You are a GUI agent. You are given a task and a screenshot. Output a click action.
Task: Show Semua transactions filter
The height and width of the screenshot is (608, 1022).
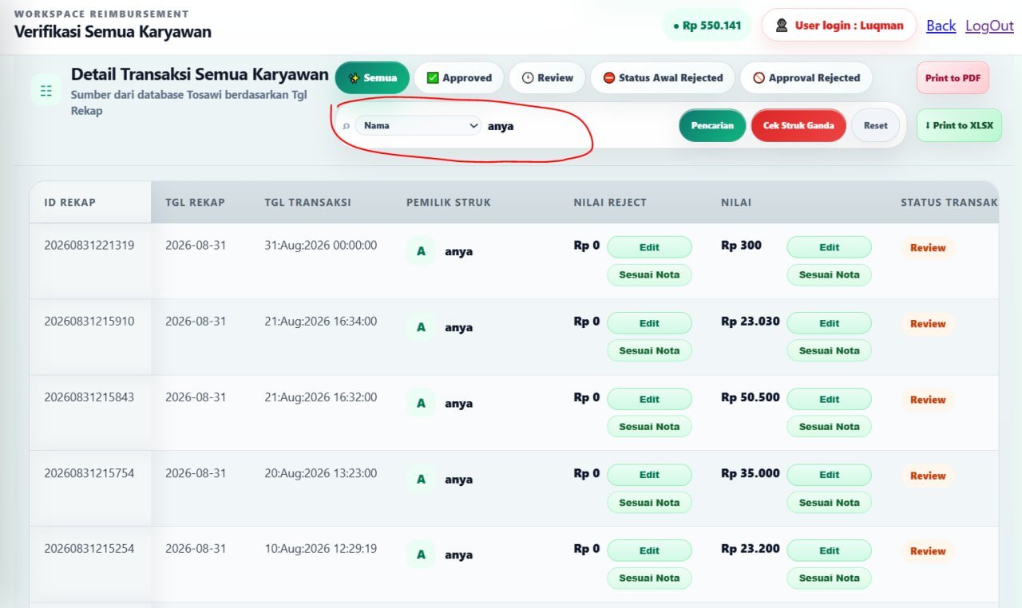point(372,77)
